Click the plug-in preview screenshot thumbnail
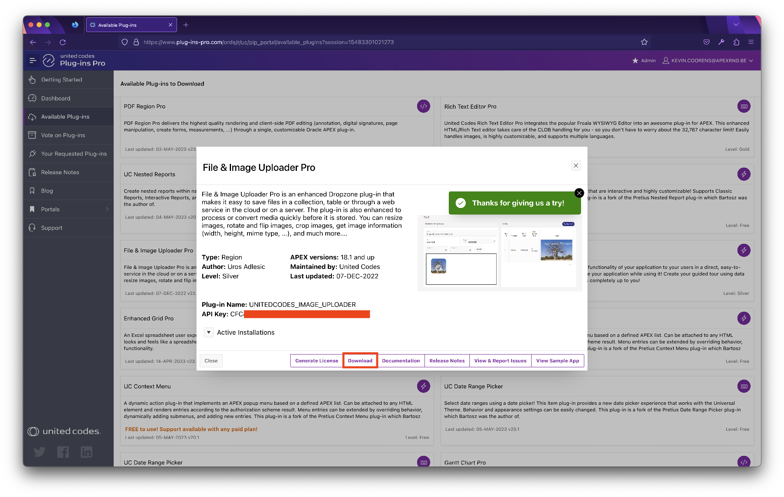 coord(499,253)
